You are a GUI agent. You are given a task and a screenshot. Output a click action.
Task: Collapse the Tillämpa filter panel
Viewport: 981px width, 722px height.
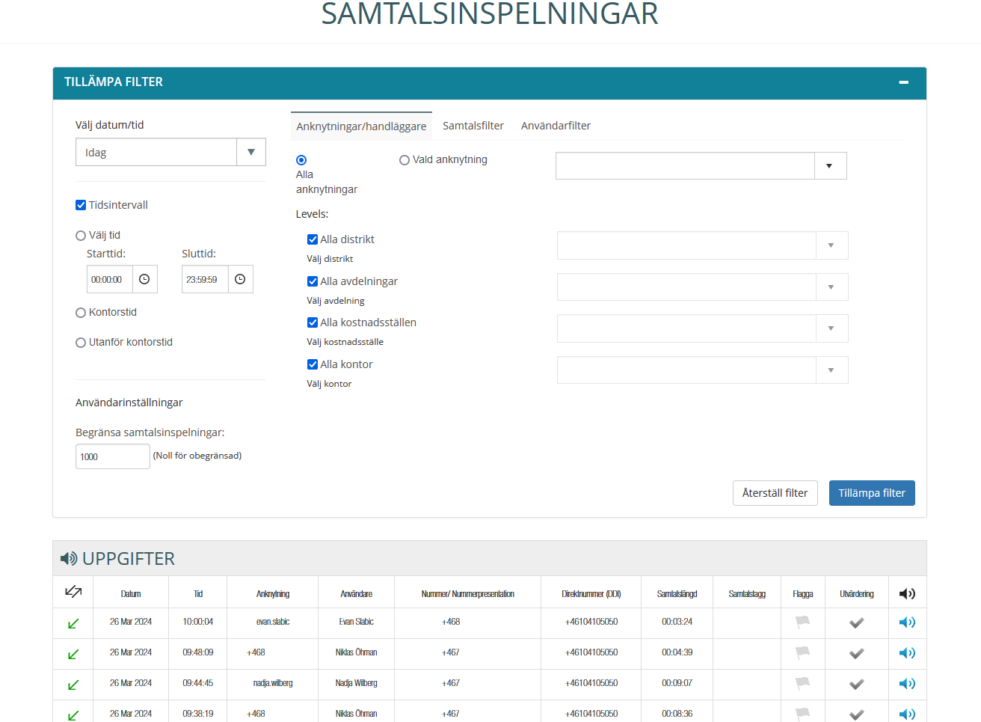(903, 82)
